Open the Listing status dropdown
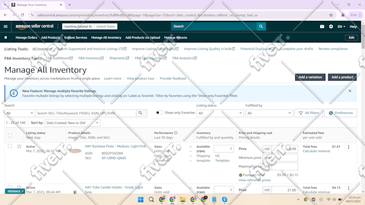The image size is (365, 205). (x=220, y=113)
